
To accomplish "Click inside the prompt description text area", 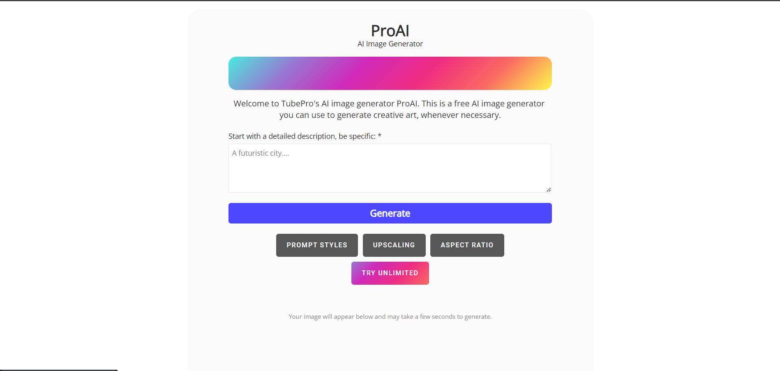I will (390, 168).
